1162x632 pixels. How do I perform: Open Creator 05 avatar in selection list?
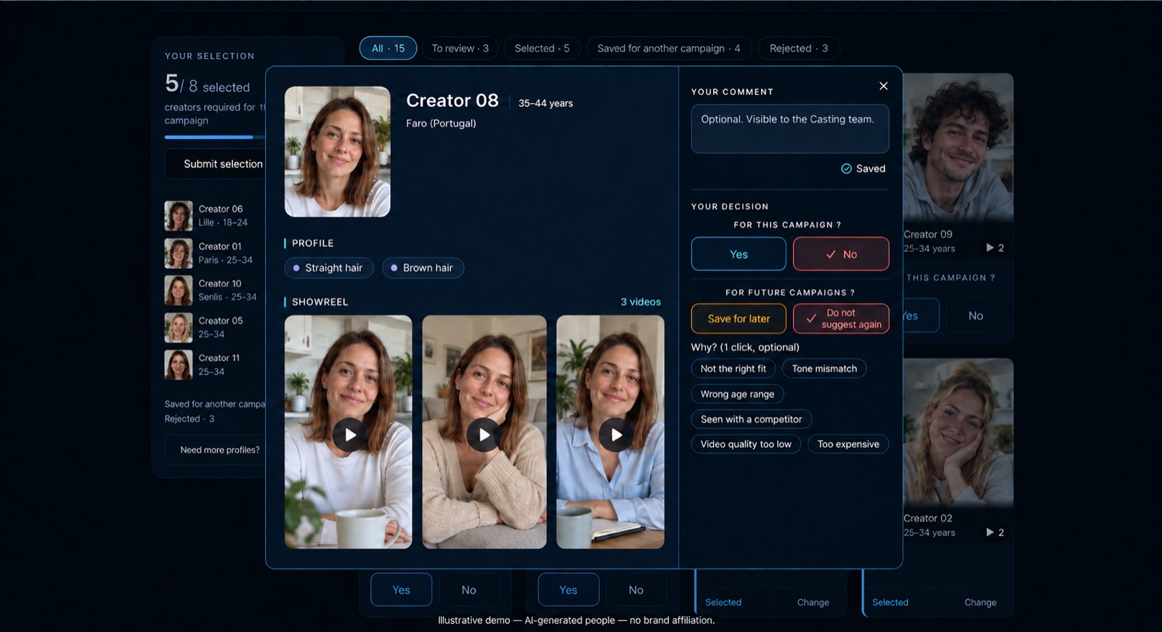pos(178,328)
